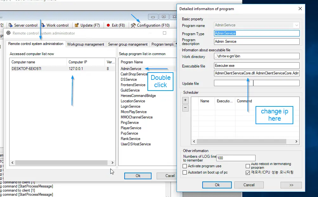Click Cancel in Detailed information dialog
The height and width of the screenshot is (197, 318).
click(249, 185)
